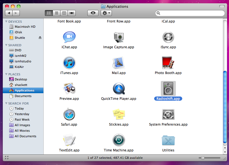Open the All Images smart search
Viewport: 229px width, 165px height.
tap(23, 125)
